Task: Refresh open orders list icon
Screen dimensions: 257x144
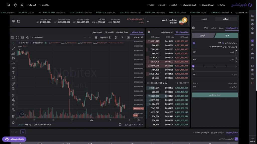Action: [23, 132]
